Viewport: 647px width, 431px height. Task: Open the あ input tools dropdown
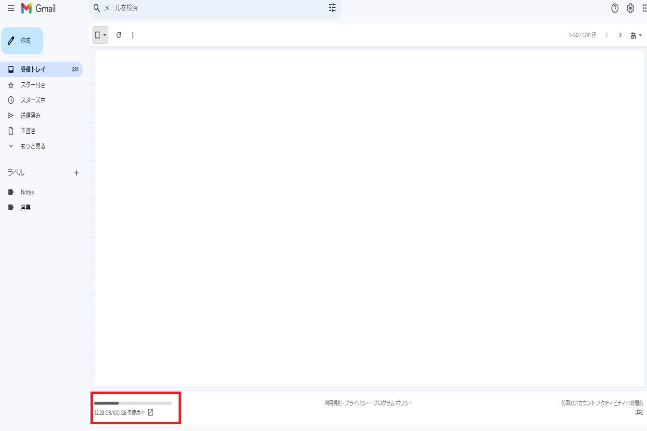tap(636, 35)
